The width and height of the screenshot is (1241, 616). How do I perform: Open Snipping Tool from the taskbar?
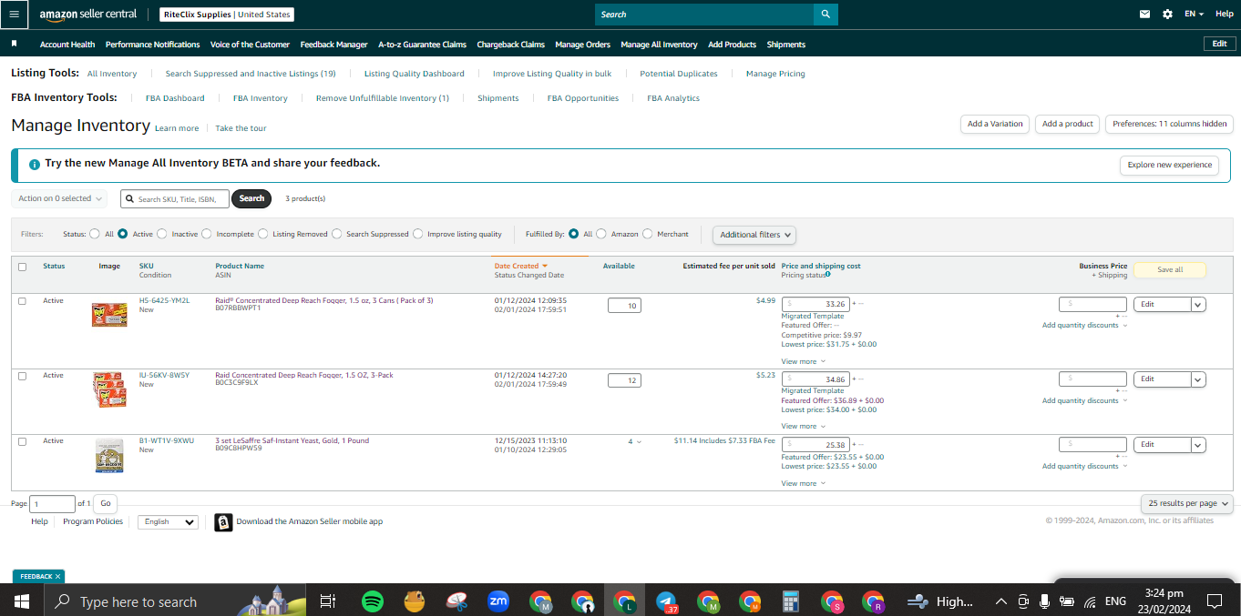pyautogui.click(x=456, y=601)
